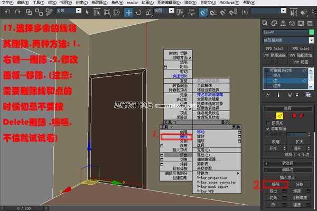Screen dimensions: 317x211
Task: Open the reference coordinate 视图 dropdown
Action: click(171, 11)
